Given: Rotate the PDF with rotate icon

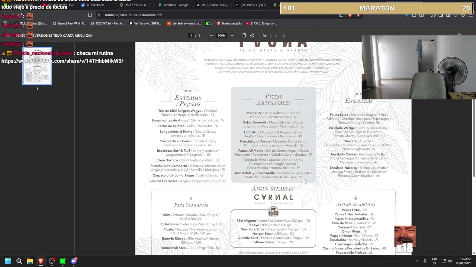Looking at the screenshot, I should (x=252, y=36).
